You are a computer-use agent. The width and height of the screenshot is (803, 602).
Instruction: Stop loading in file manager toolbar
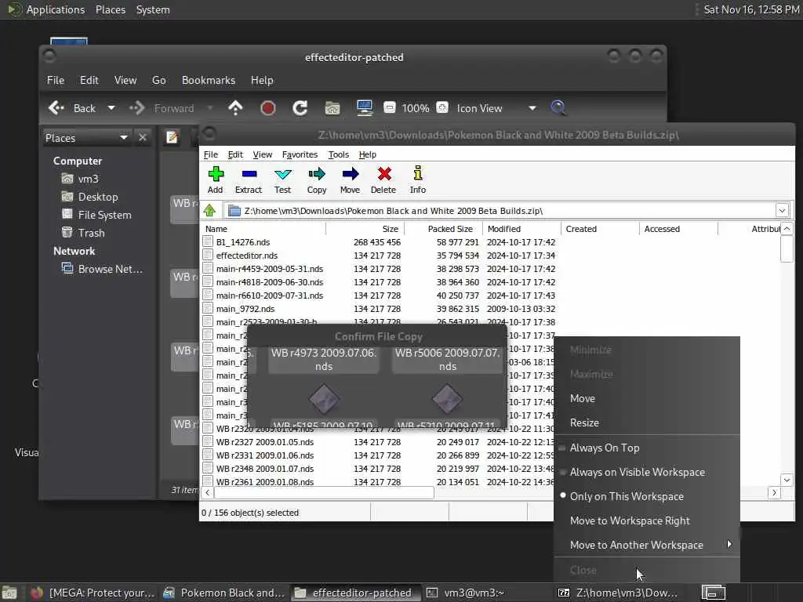point(268,108)
